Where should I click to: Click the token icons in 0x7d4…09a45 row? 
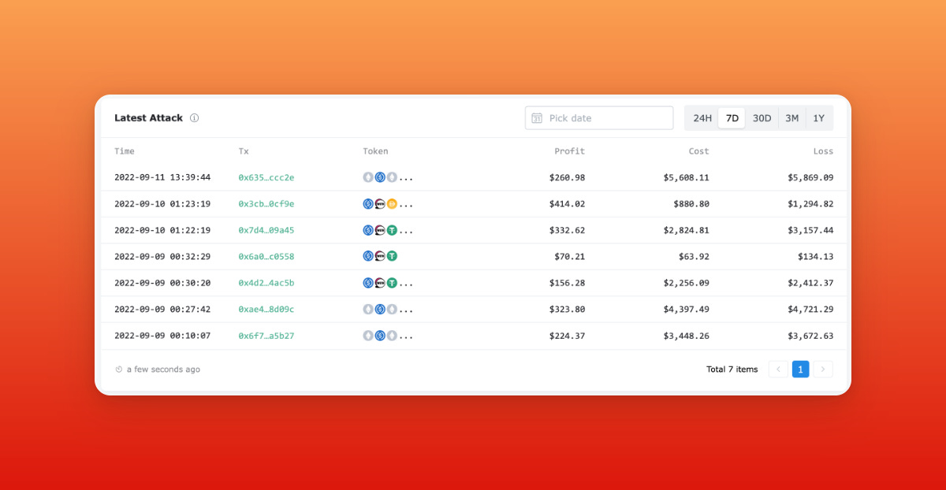tap(388, 230)
